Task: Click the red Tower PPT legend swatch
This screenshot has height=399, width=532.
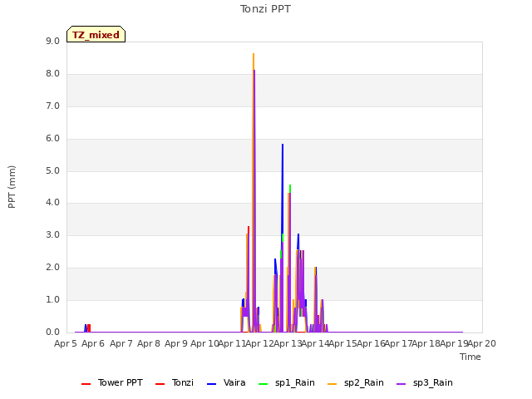Action: pos(86,384)
